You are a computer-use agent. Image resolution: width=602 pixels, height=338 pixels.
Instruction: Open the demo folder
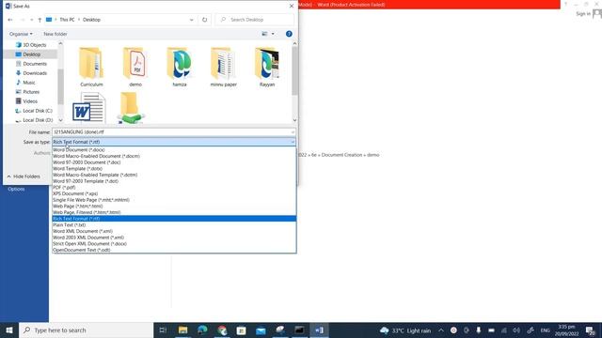(135, 67)
